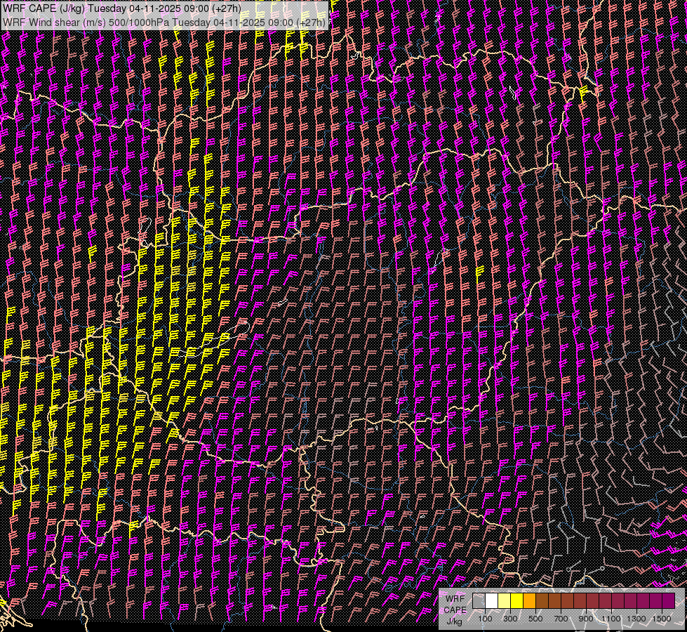The image size is (687, 632).
Task: Click the 500 tick label in legend
Action: pos(535,619)
